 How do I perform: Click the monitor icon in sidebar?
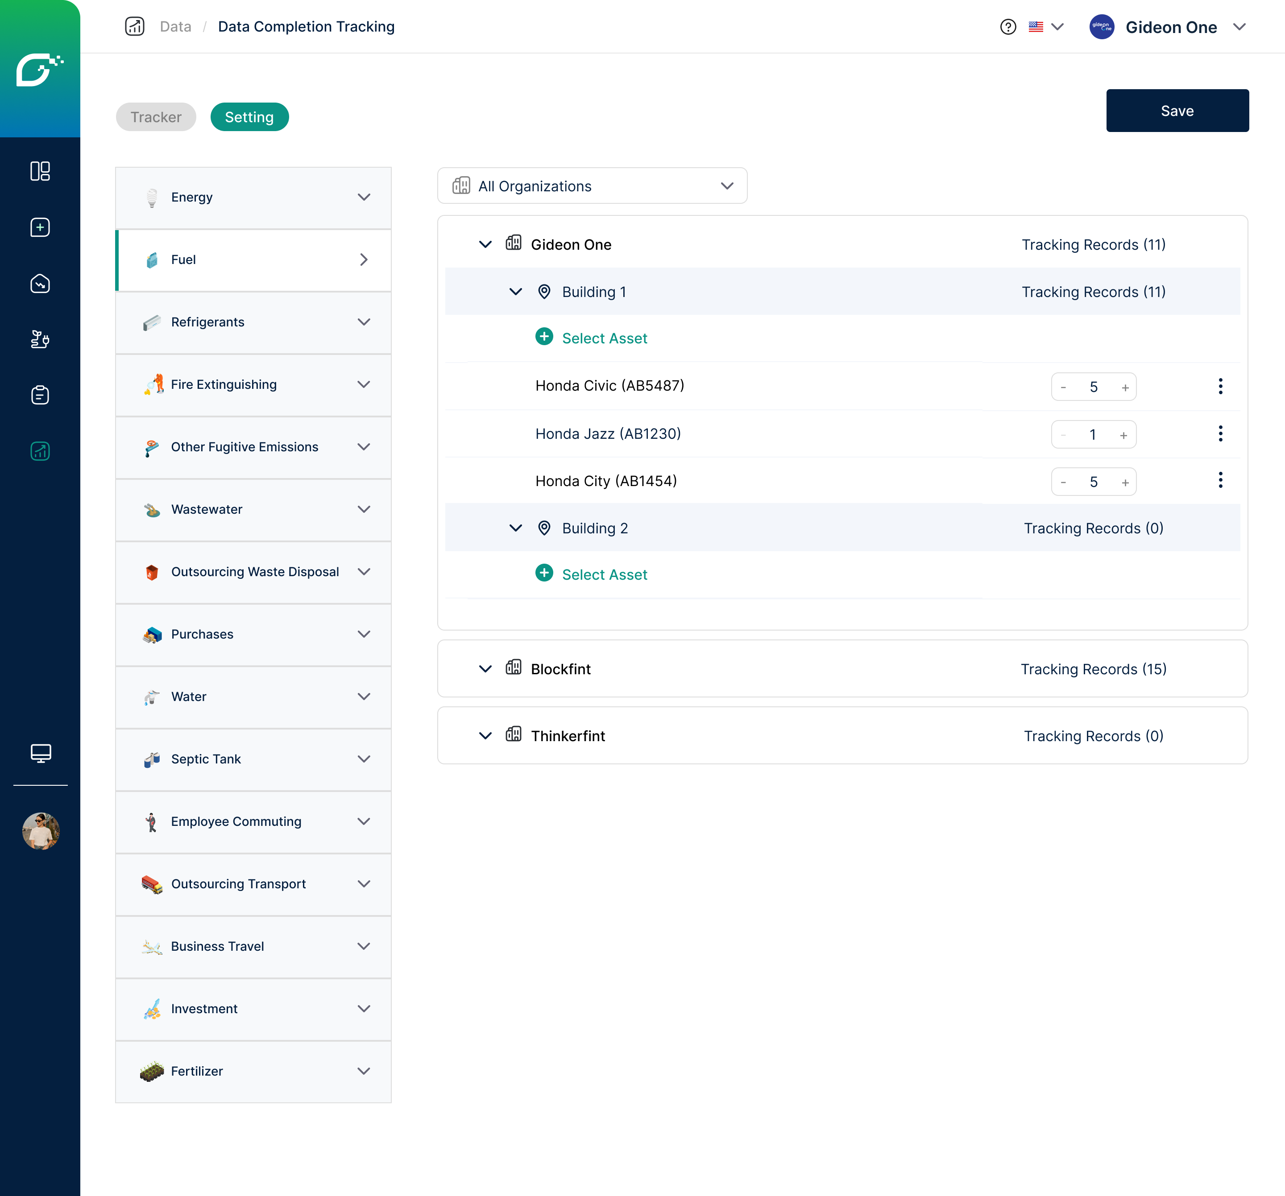click(41, 753)
